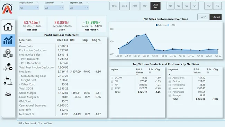The height and width of the screenshot is (127, 225).
Task: Select the Gross Sales line item
Action: coord(26,46)
